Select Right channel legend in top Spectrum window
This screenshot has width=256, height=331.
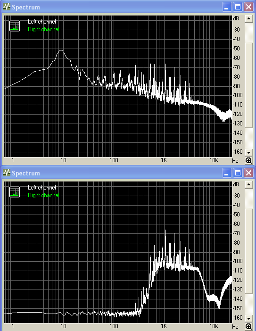click(x=43, y=29)
